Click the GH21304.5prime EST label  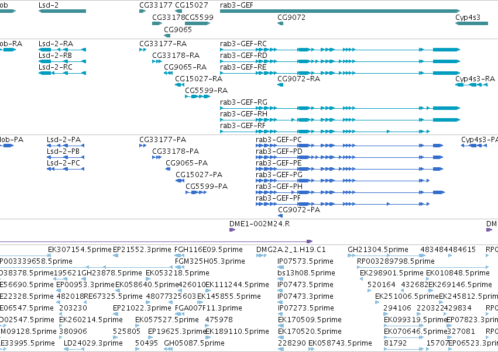[x=378, y=249]
